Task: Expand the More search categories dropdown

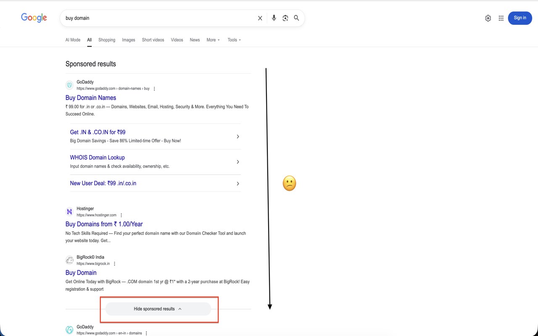Action: coord(213,40)
